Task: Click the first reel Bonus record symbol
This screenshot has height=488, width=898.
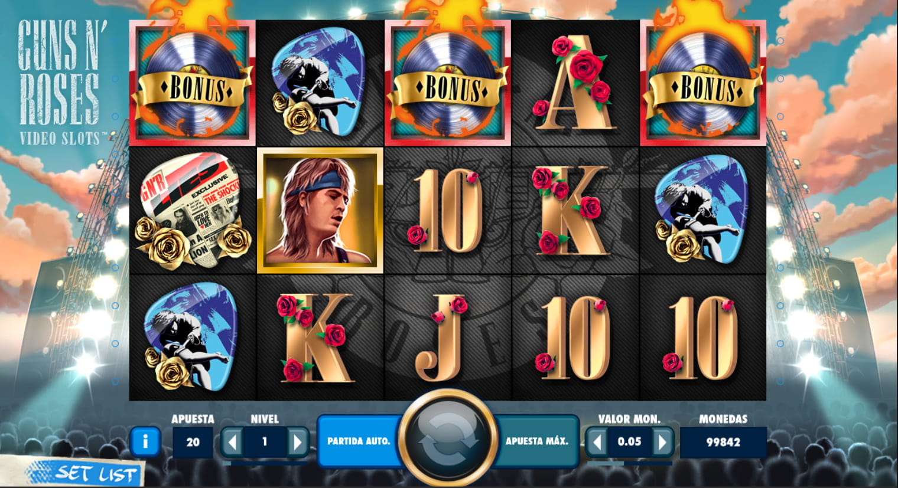Action: tap(193, 83)
